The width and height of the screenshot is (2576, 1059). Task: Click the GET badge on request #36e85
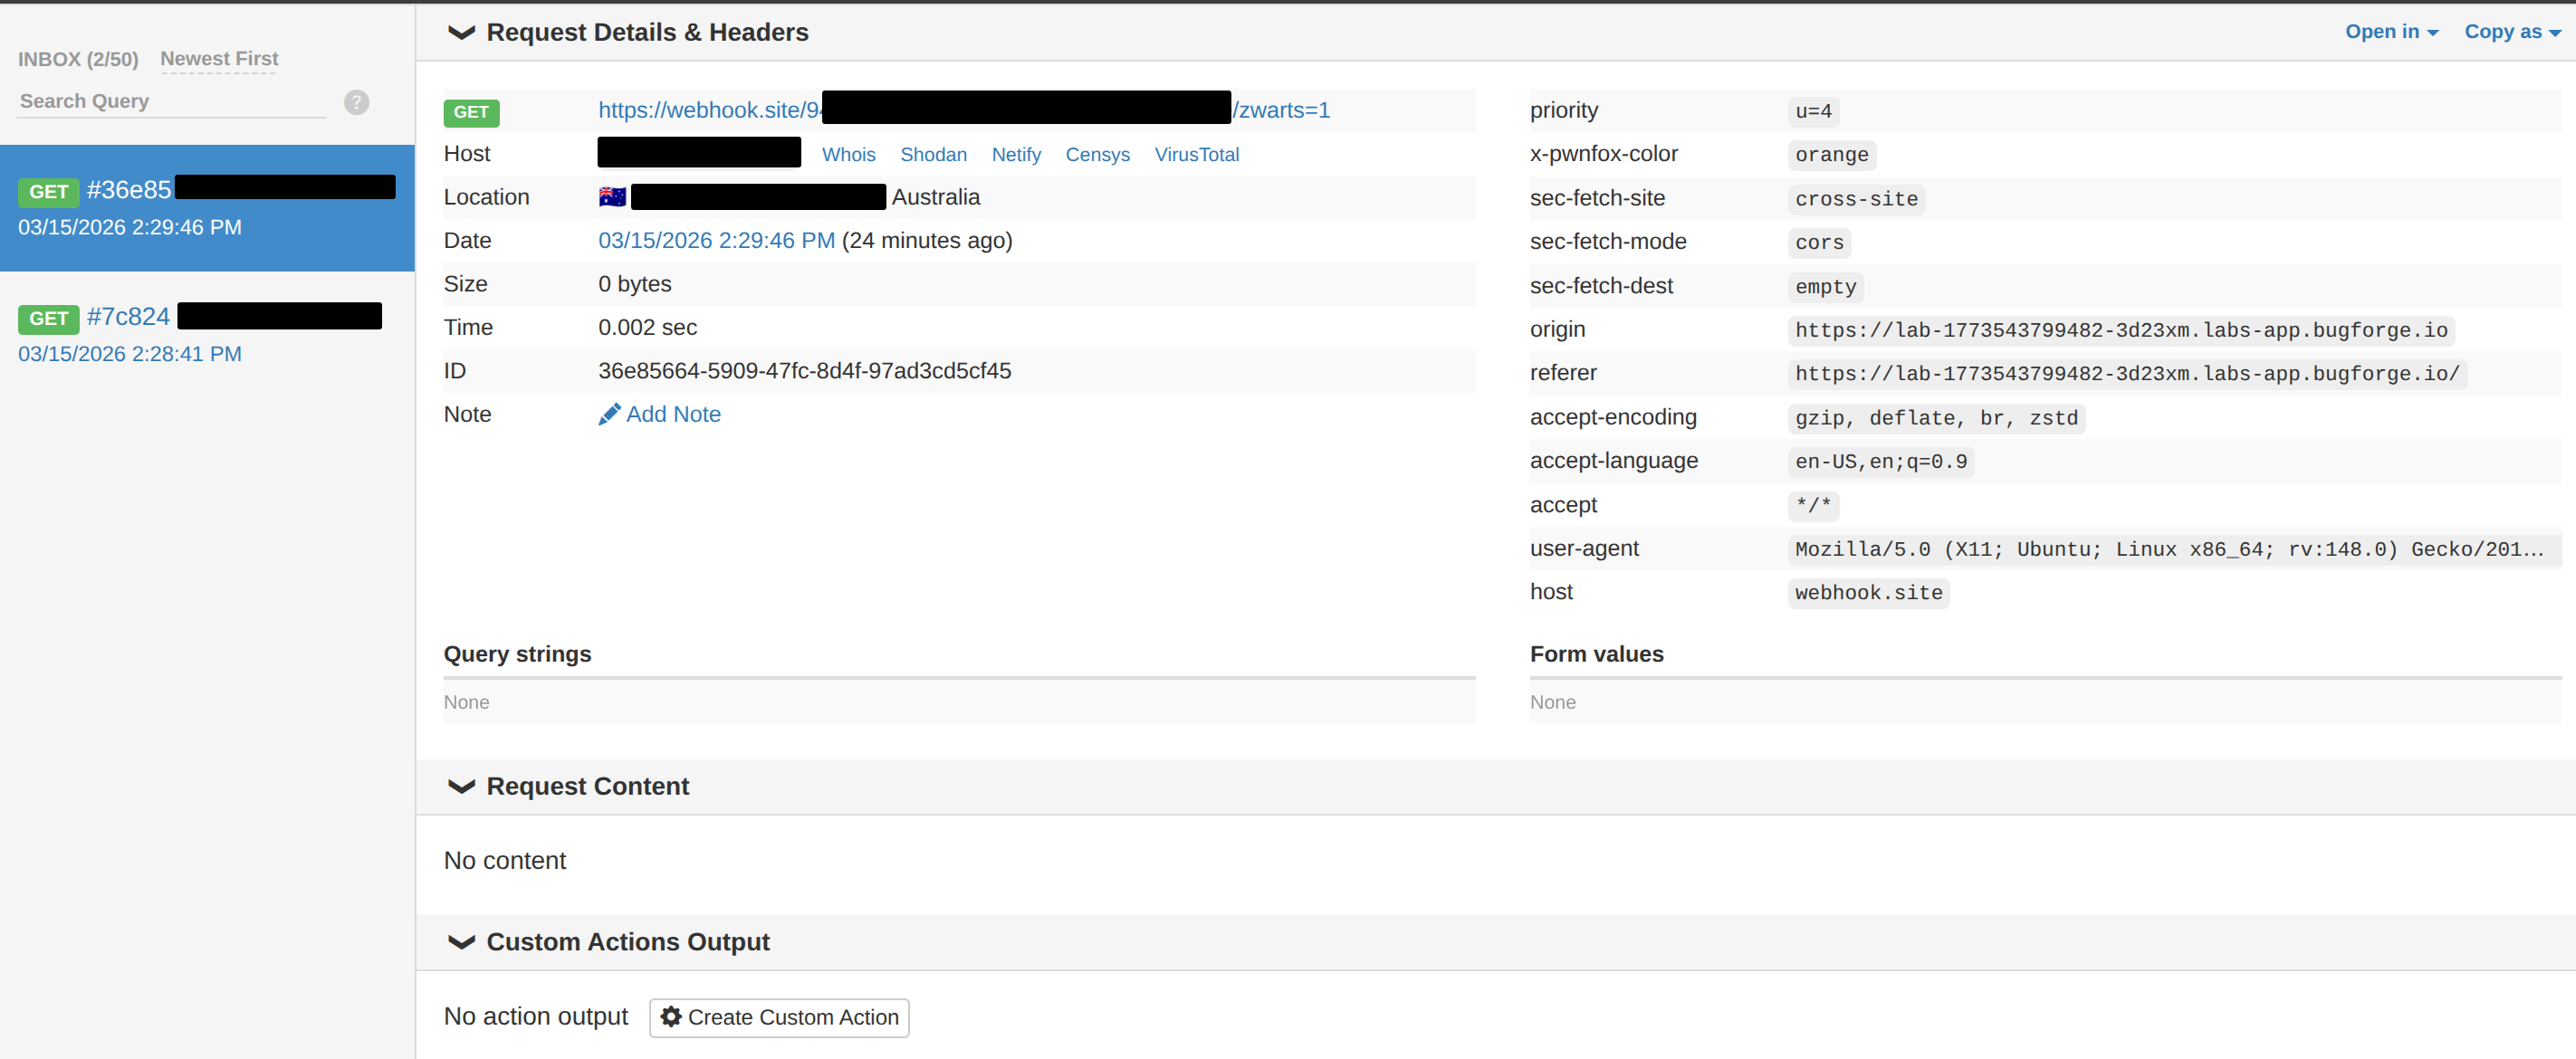pyautogui.click(x=48, y=192)
